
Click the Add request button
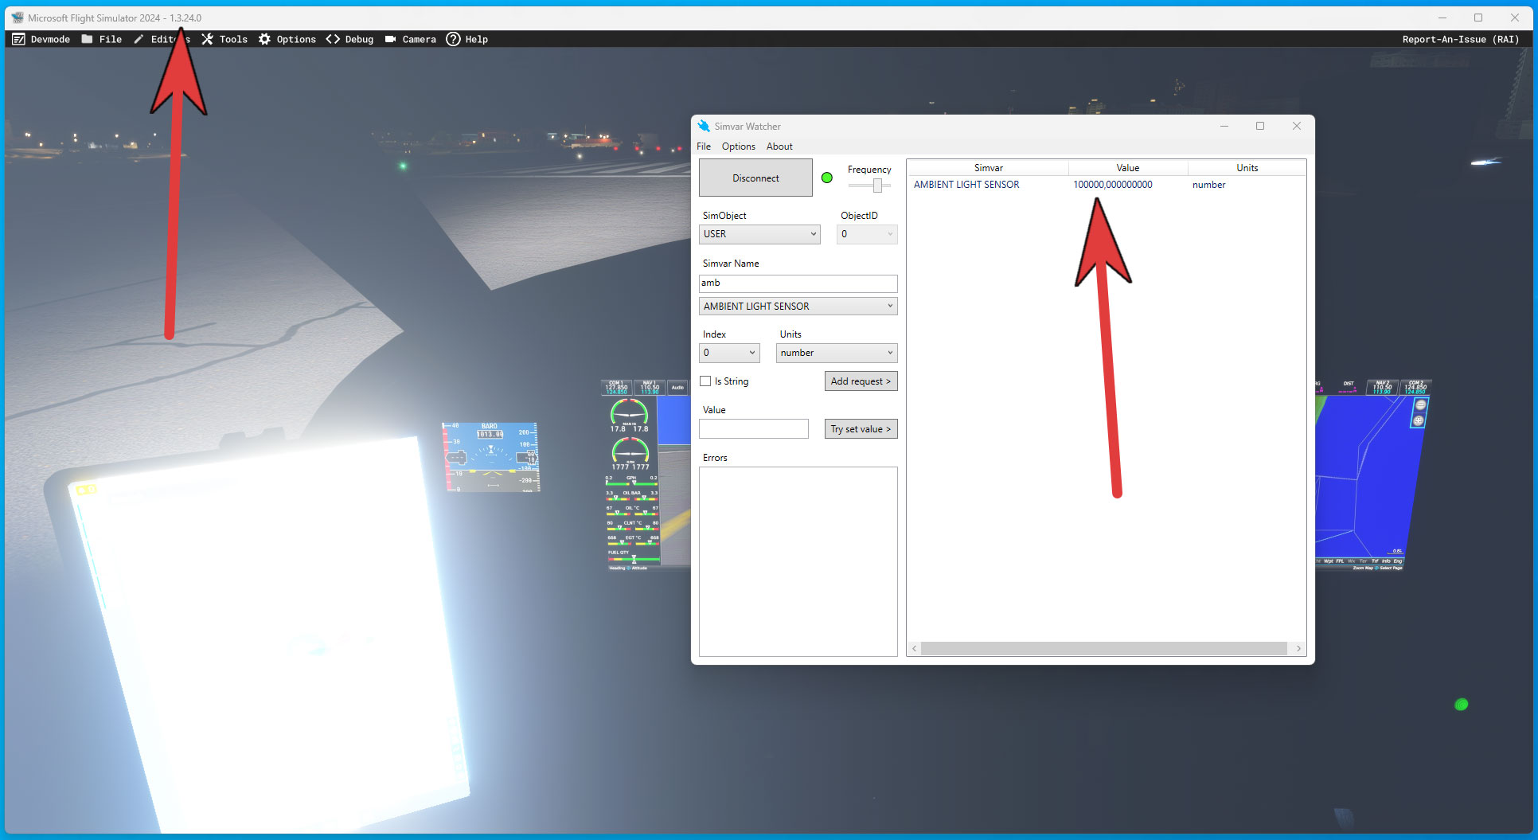(861, 381)
